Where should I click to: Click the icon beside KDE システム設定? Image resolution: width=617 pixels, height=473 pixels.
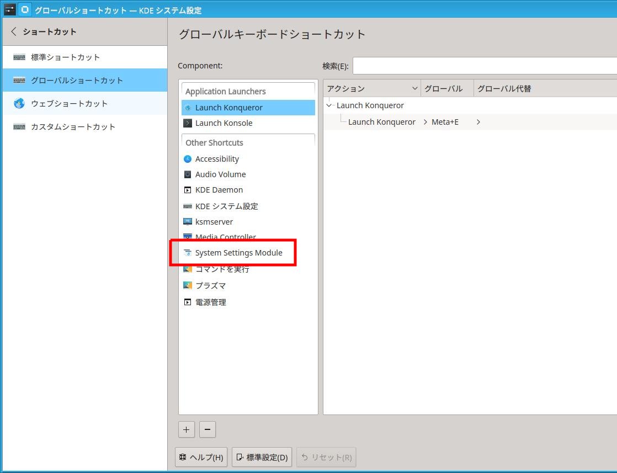[x=188, y=206]
